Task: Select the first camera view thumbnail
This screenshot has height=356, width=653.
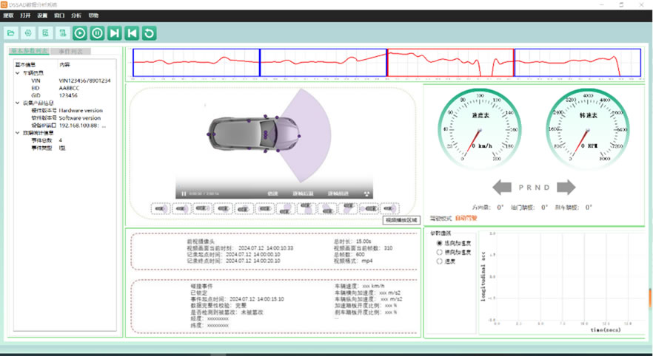Action: click(x=161, y=208)
